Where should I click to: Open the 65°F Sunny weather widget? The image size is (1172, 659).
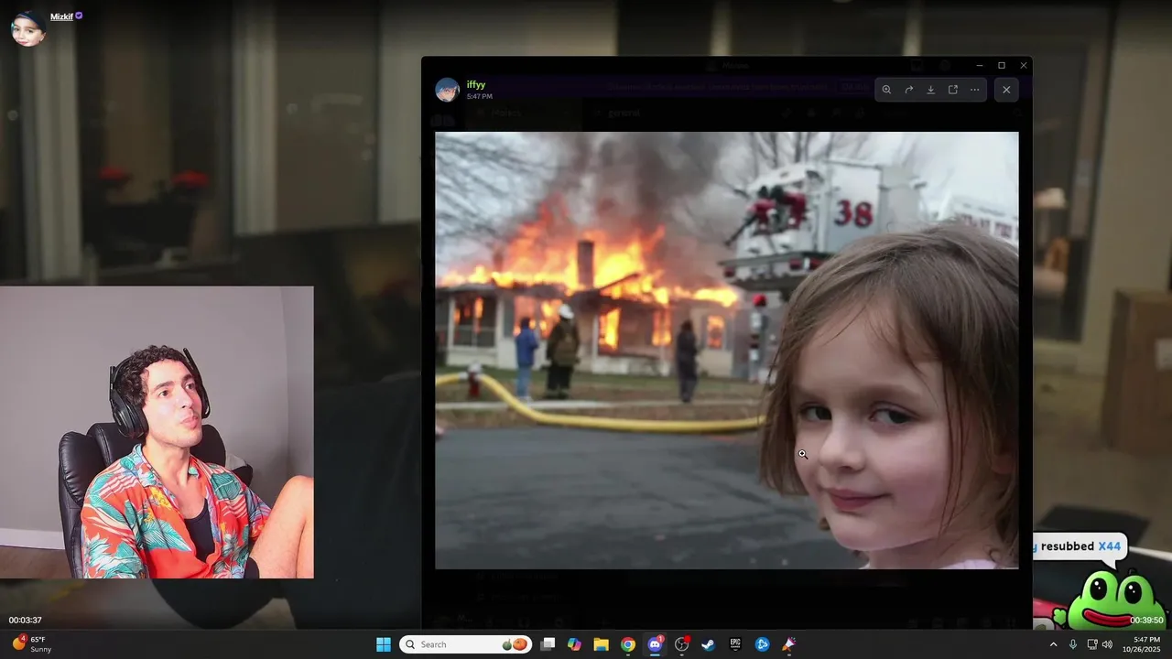coord(32,644)
